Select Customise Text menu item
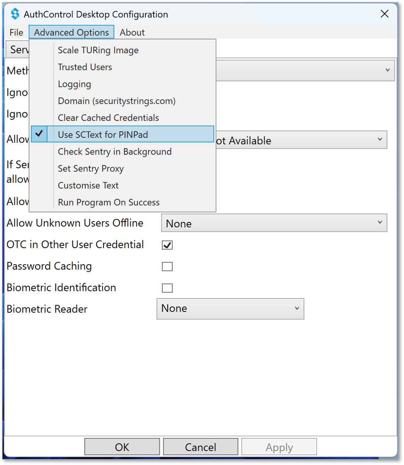This screenshot has height=465, width=404. [123, 185]
